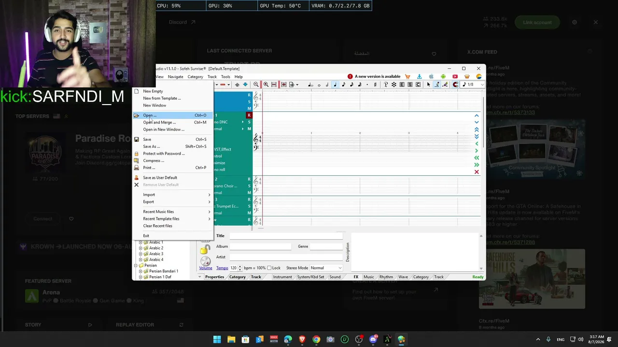Screen dimensions: 618x347
Task: Click the crown icon in menu bar
Action: (467, 76)
